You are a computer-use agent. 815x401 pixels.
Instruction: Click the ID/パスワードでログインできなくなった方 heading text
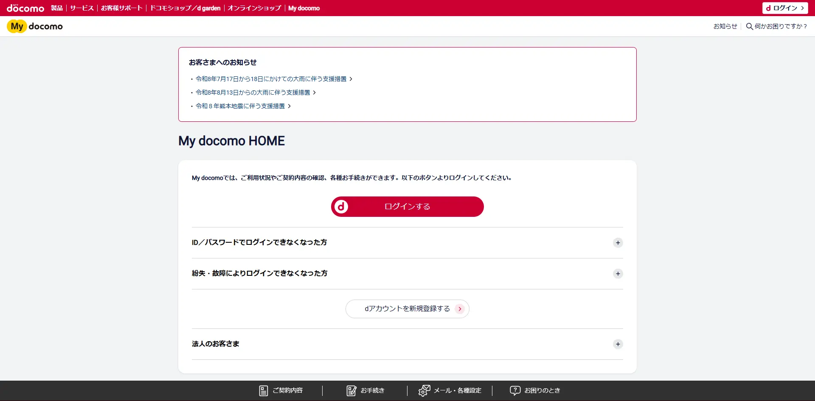pyautogui.click(x=259, y=243)
